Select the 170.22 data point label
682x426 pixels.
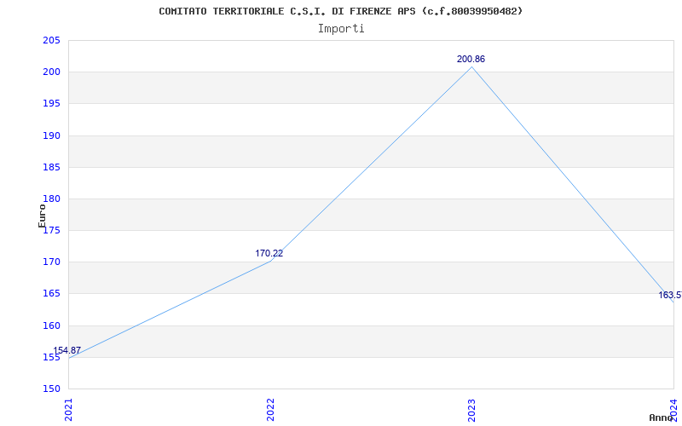pos(269,253)
